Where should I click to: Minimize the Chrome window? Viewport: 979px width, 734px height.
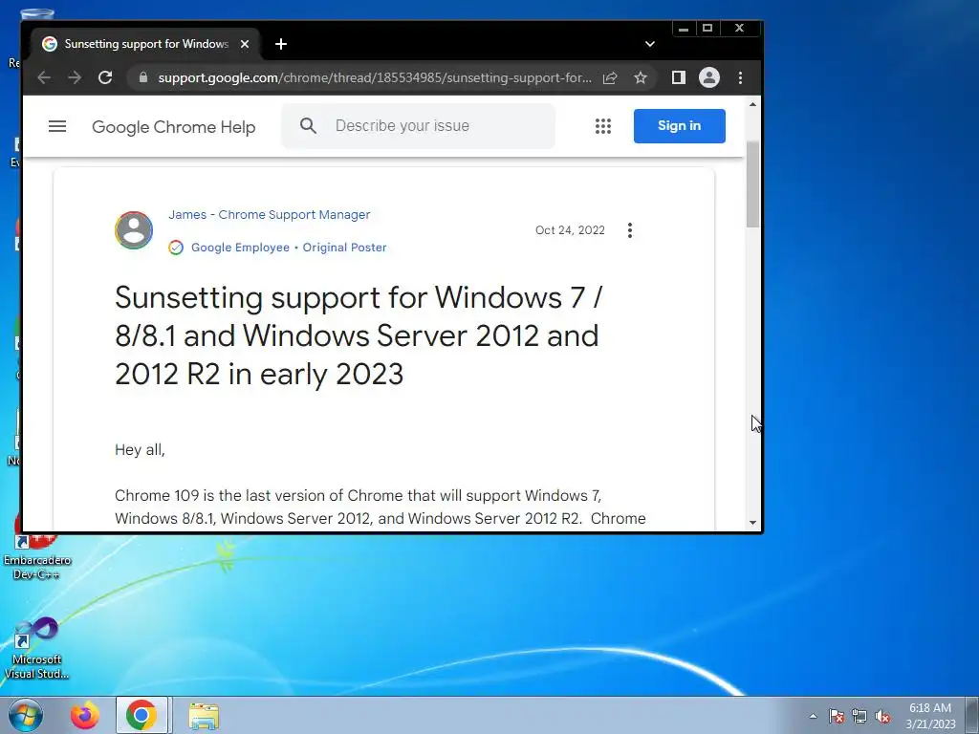(684, 28)
